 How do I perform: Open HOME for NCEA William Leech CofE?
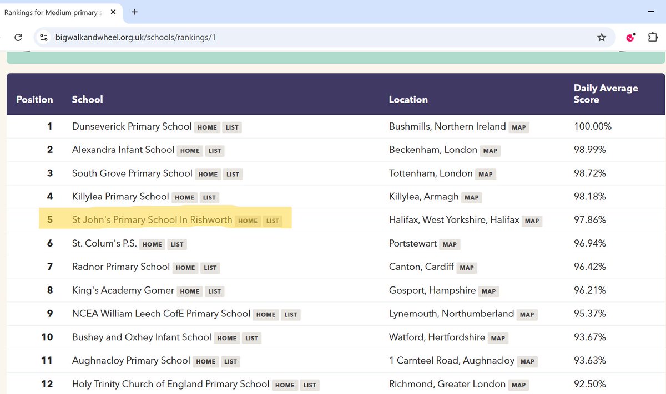266,314
